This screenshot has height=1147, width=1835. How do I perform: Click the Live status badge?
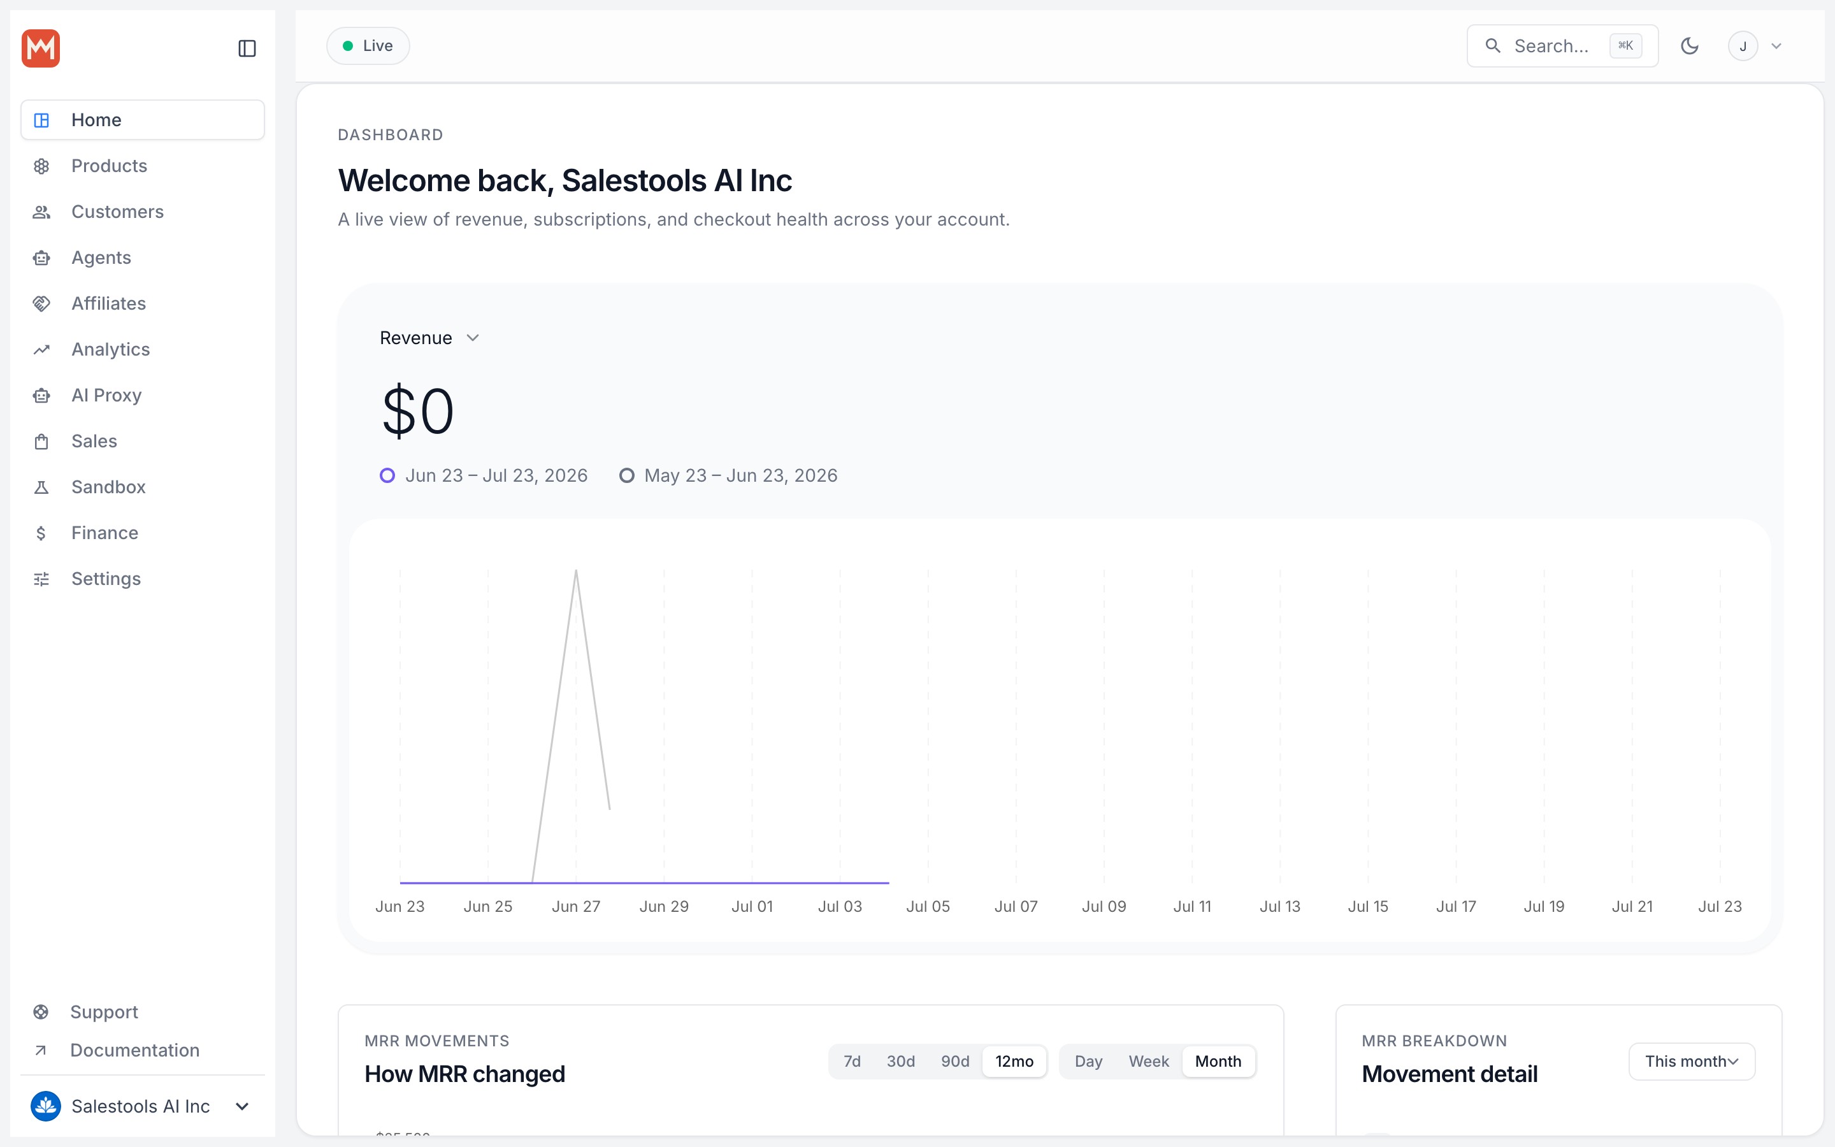tap(368, 45)
